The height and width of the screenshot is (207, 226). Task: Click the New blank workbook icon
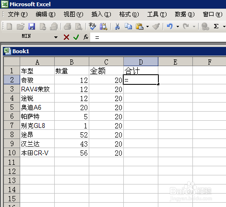(x=10, y=26)
